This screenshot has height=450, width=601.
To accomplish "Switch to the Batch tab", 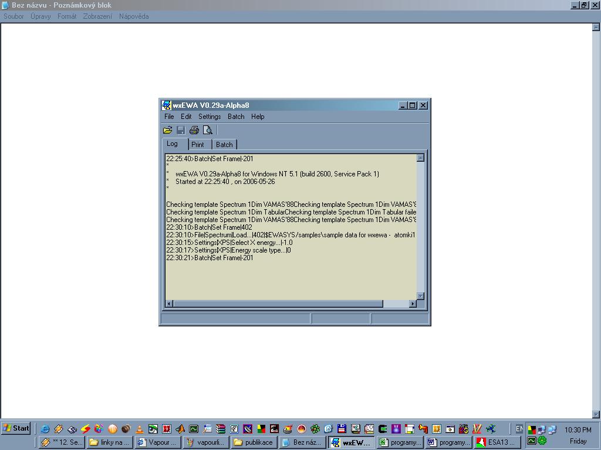I will 224,145.
